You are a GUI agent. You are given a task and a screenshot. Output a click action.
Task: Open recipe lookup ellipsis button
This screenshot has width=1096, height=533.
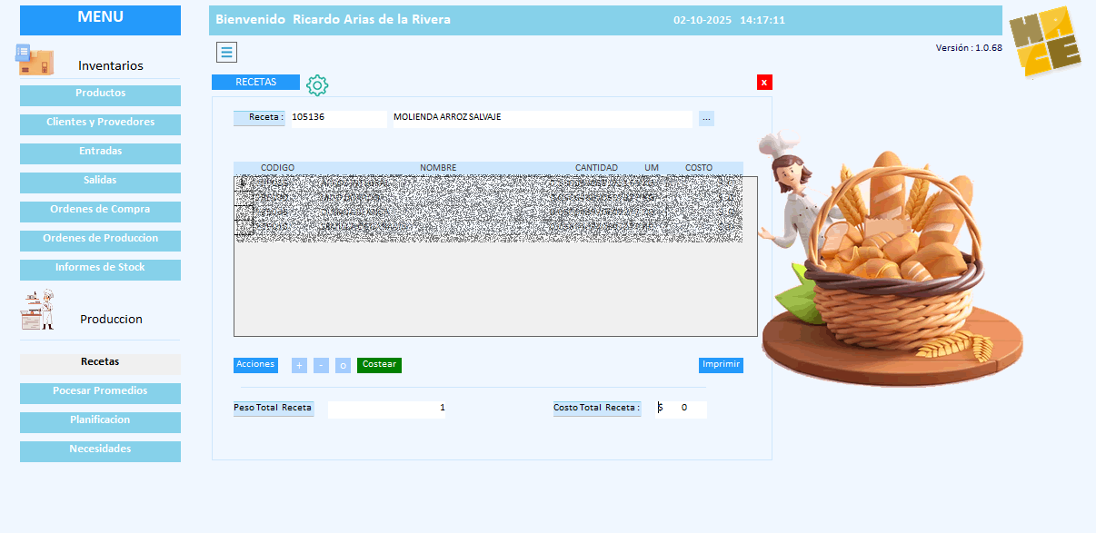coord(706,118)
